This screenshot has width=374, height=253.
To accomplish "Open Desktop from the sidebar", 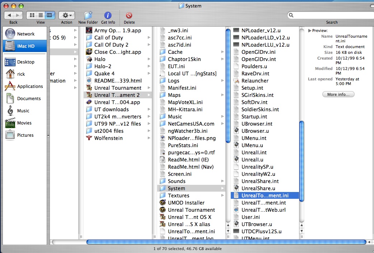I will 25,62.
